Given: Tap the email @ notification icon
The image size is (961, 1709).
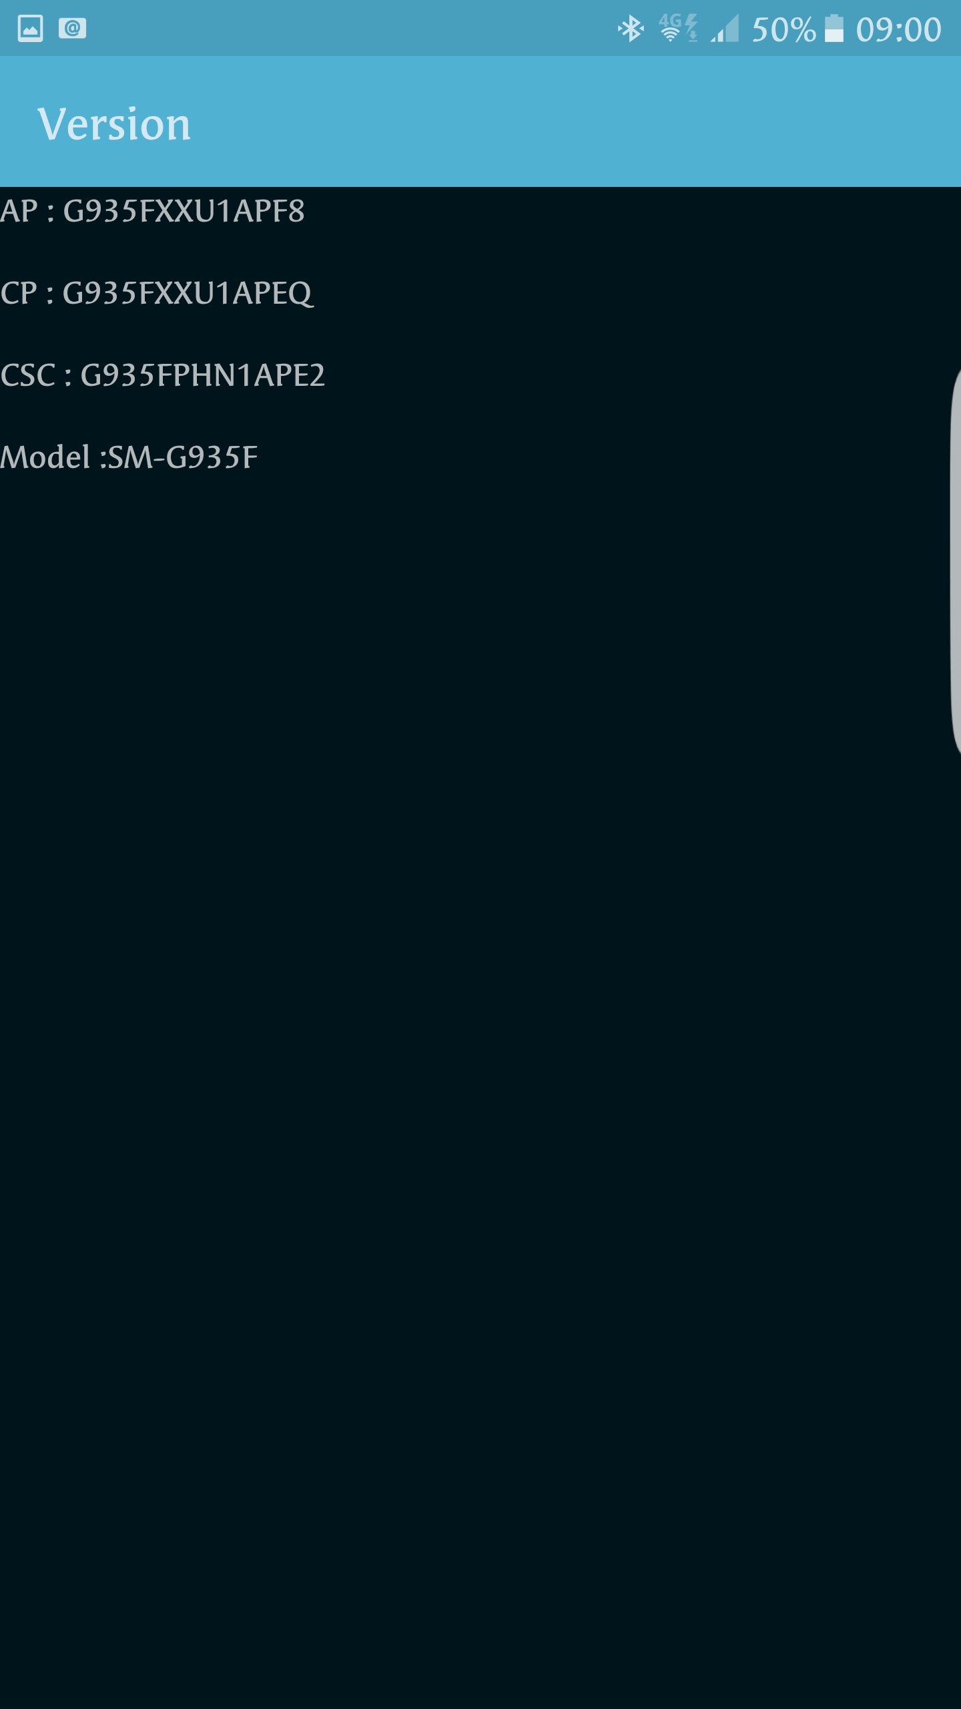Looking at the screenshot, I should pos(72,28).
